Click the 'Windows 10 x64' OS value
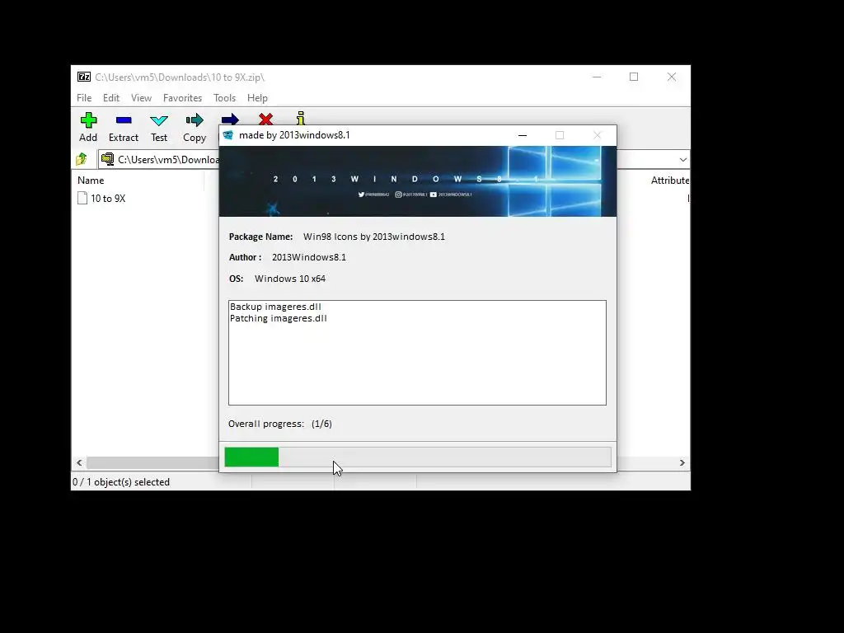Viewport: 844px width, 633px height. (290, 279)
